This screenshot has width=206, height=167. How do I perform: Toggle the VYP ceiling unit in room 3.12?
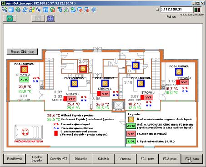pos(184,82)
